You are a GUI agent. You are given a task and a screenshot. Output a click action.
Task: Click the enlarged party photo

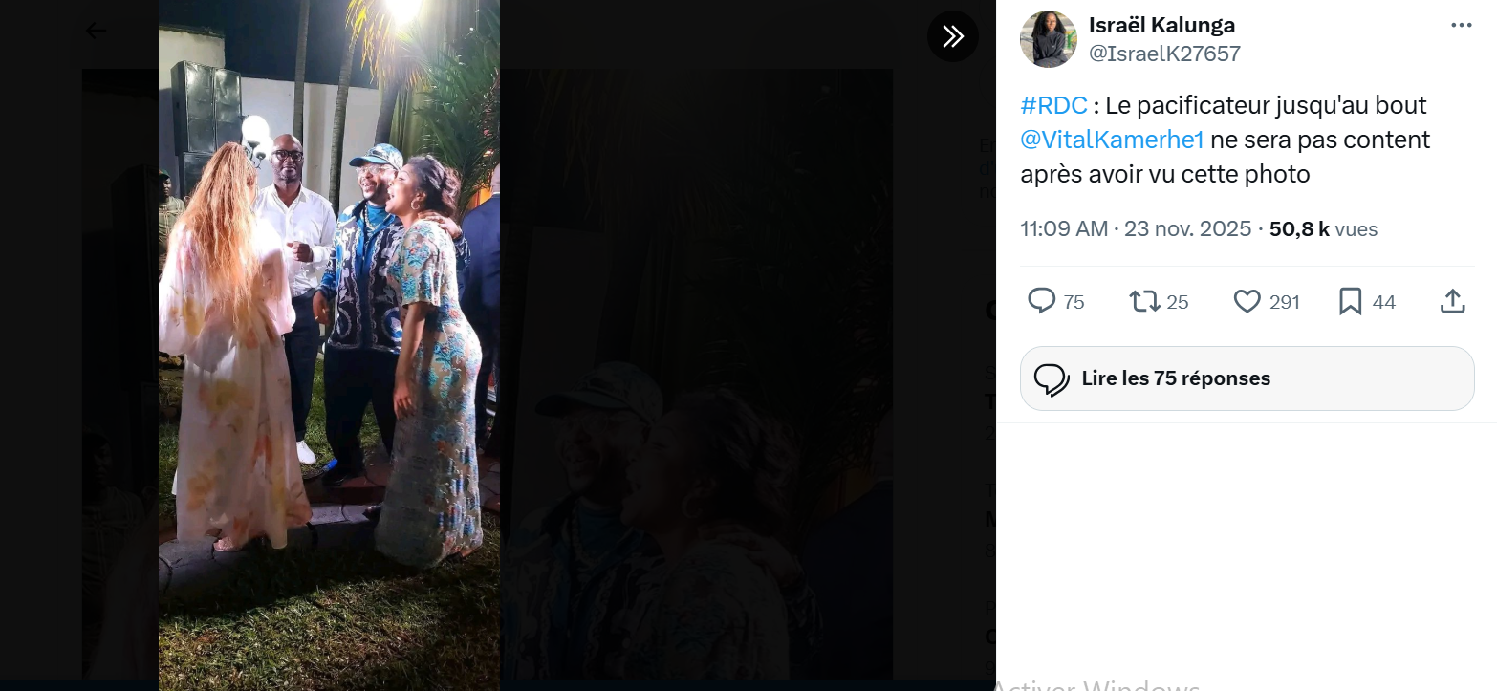tap(329, 344)
